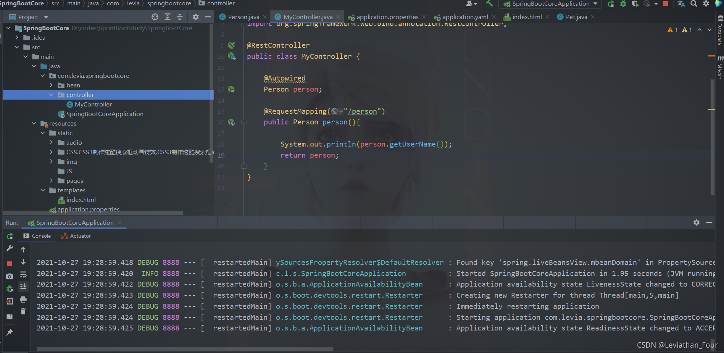The image size is (724, 353).
Task: Select index.html in the templates folder
Action: [x=81, y=200]
